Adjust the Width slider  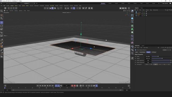(x=161, y=56)
